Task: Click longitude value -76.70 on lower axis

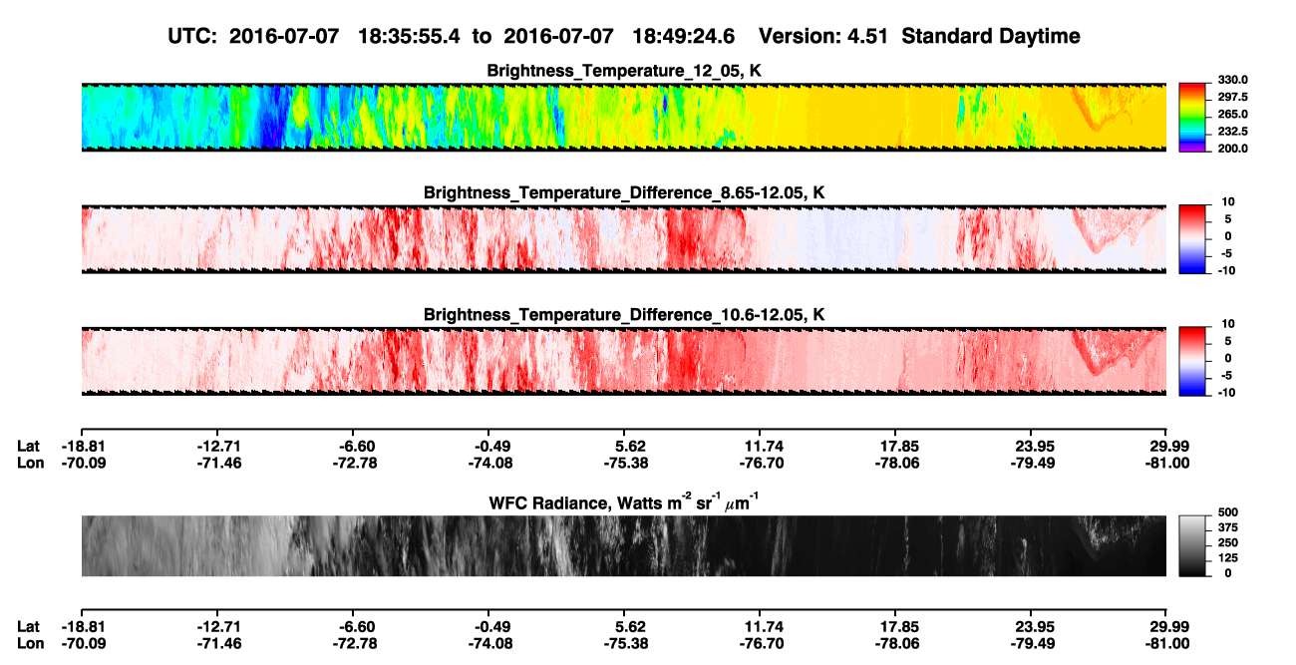Action: (x=761, y=643)
